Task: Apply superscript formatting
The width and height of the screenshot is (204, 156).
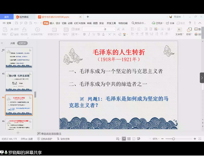Action: pyautogui.click(x=109, y=34)
